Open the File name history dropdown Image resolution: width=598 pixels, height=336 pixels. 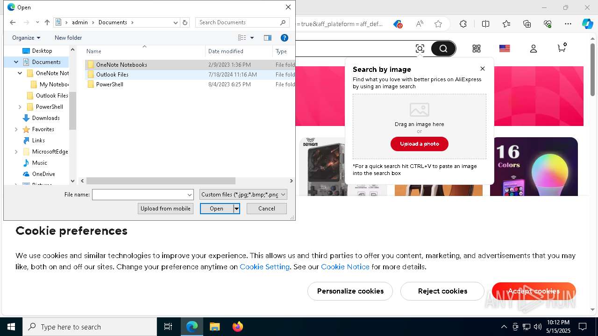(190, 195)
